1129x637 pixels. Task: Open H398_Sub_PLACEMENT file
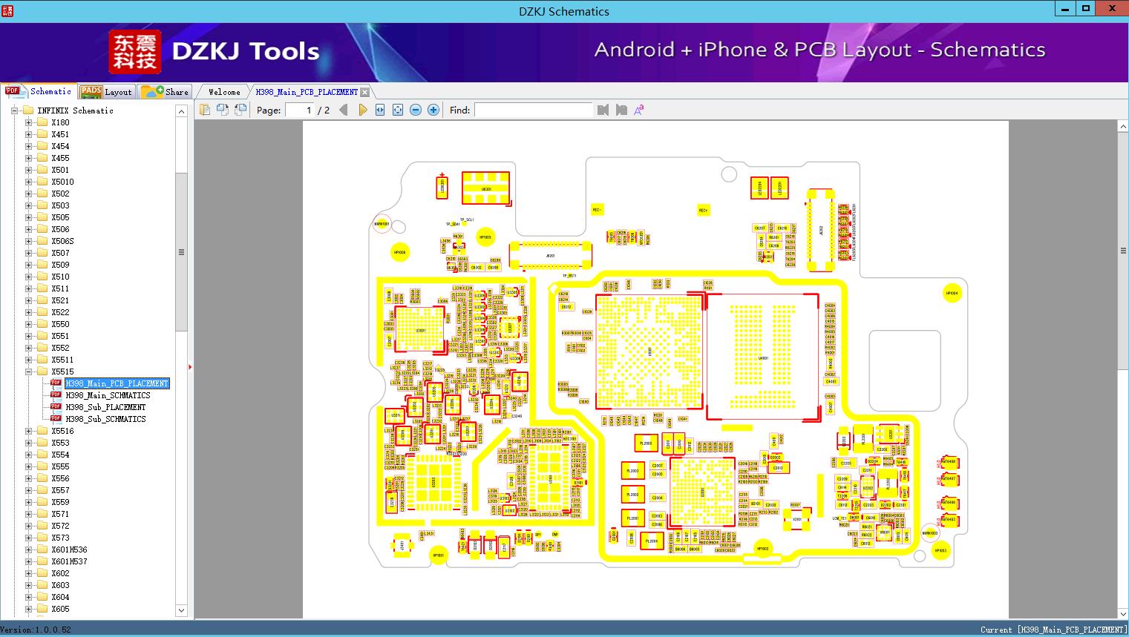point(105,407)
